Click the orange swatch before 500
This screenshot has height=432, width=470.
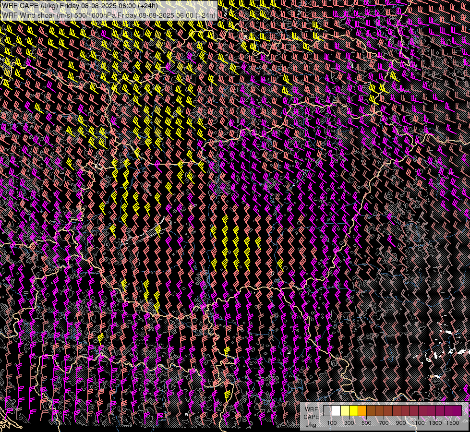[x=362, y=410]
